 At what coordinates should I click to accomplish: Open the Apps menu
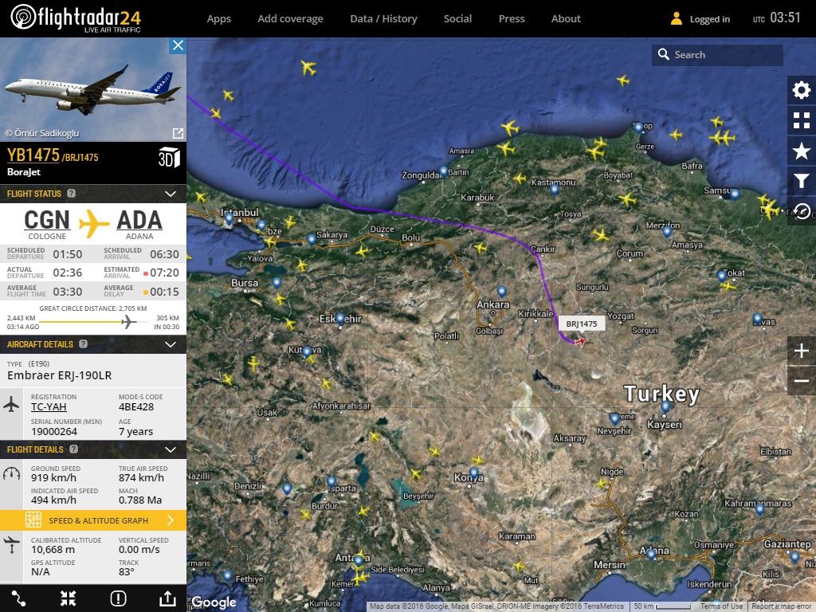[218, 18]
